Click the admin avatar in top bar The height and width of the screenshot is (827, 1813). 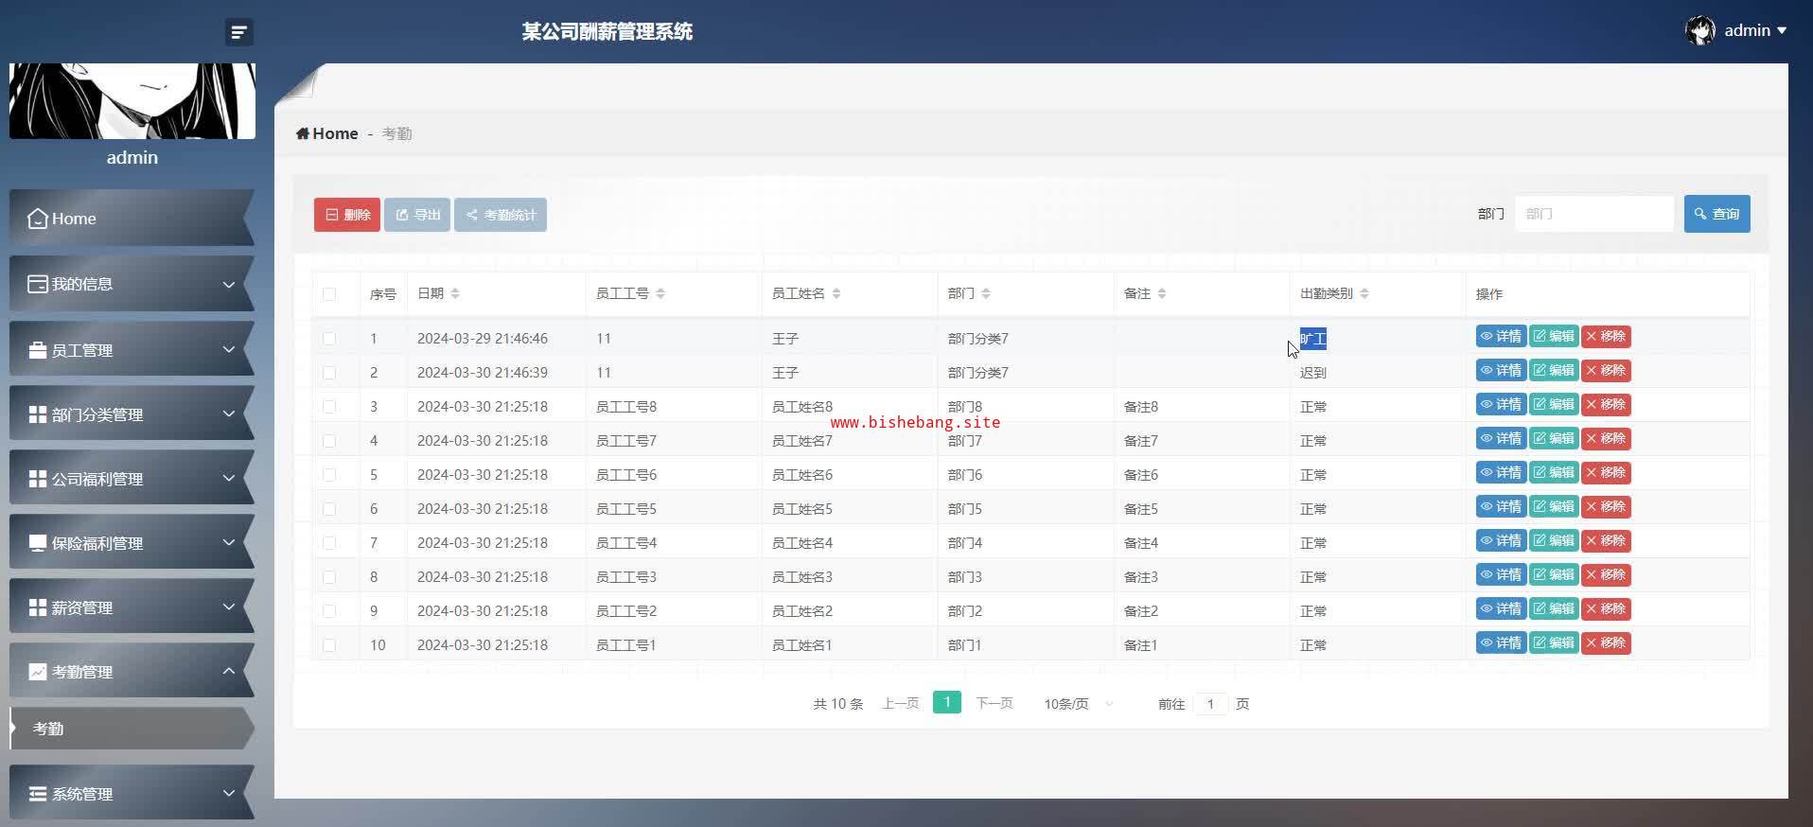pos(1700,30)
